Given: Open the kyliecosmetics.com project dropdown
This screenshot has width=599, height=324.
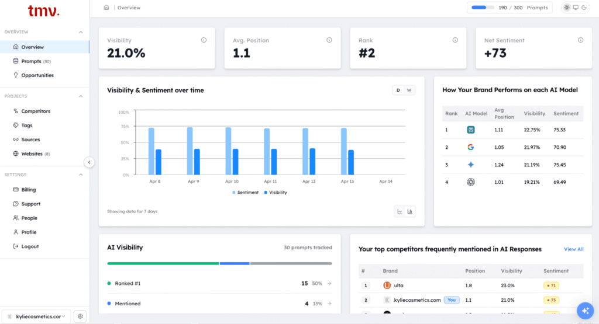Looking at the screenshot, I should (x=36, y=316).
